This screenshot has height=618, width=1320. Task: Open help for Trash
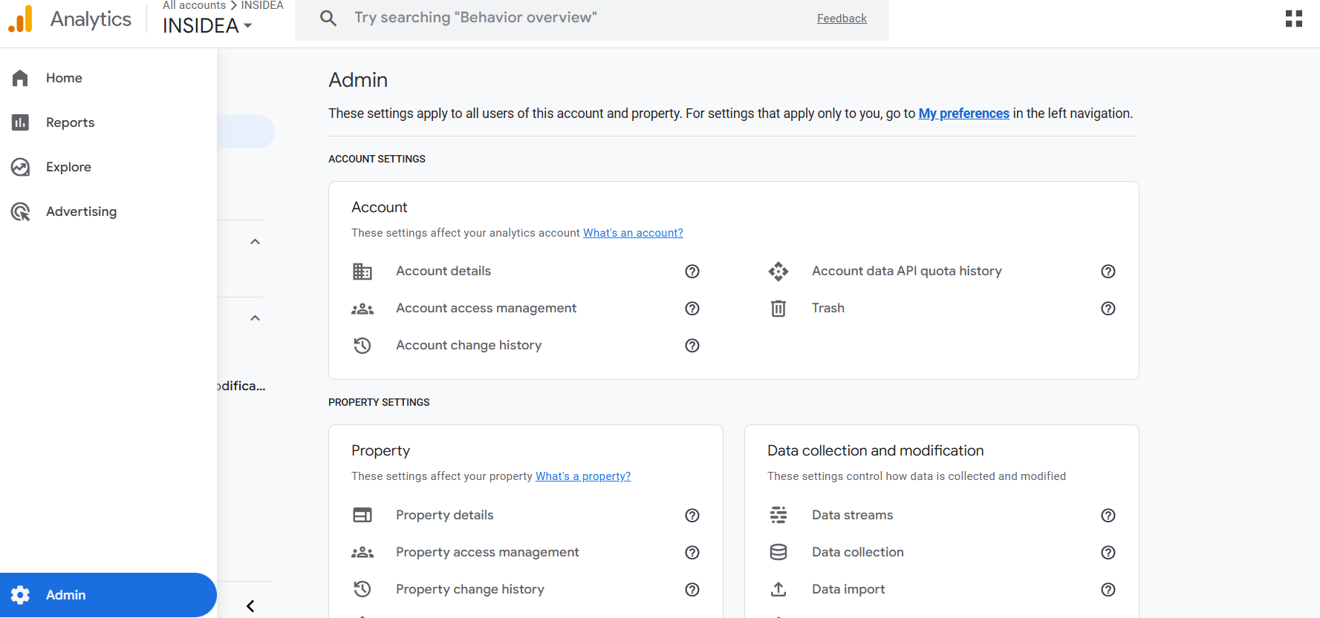click(1108, 309)
